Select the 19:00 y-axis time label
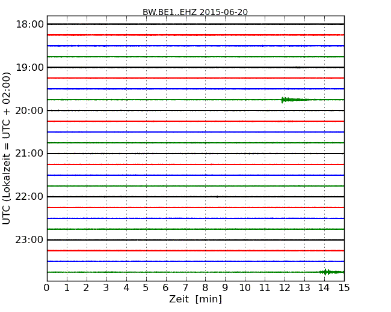 tap(29, 67)
